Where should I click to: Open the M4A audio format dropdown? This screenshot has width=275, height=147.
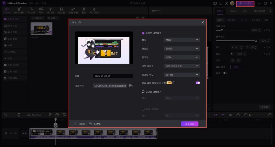(182, 98)
